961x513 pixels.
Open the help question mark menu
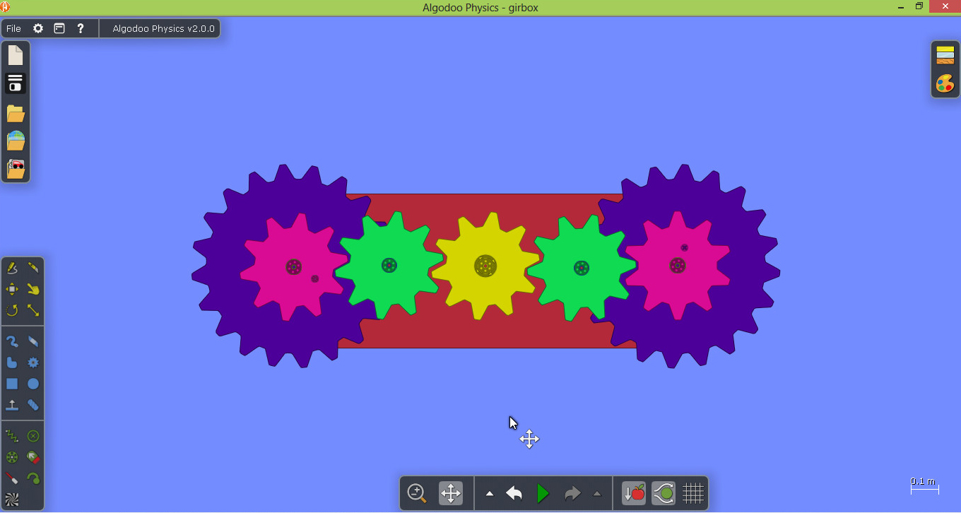81,29
